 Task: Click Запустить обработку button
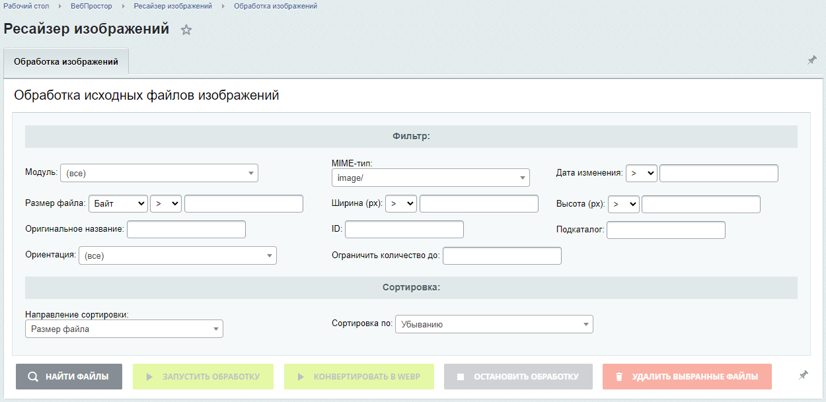tap(204, 377)
